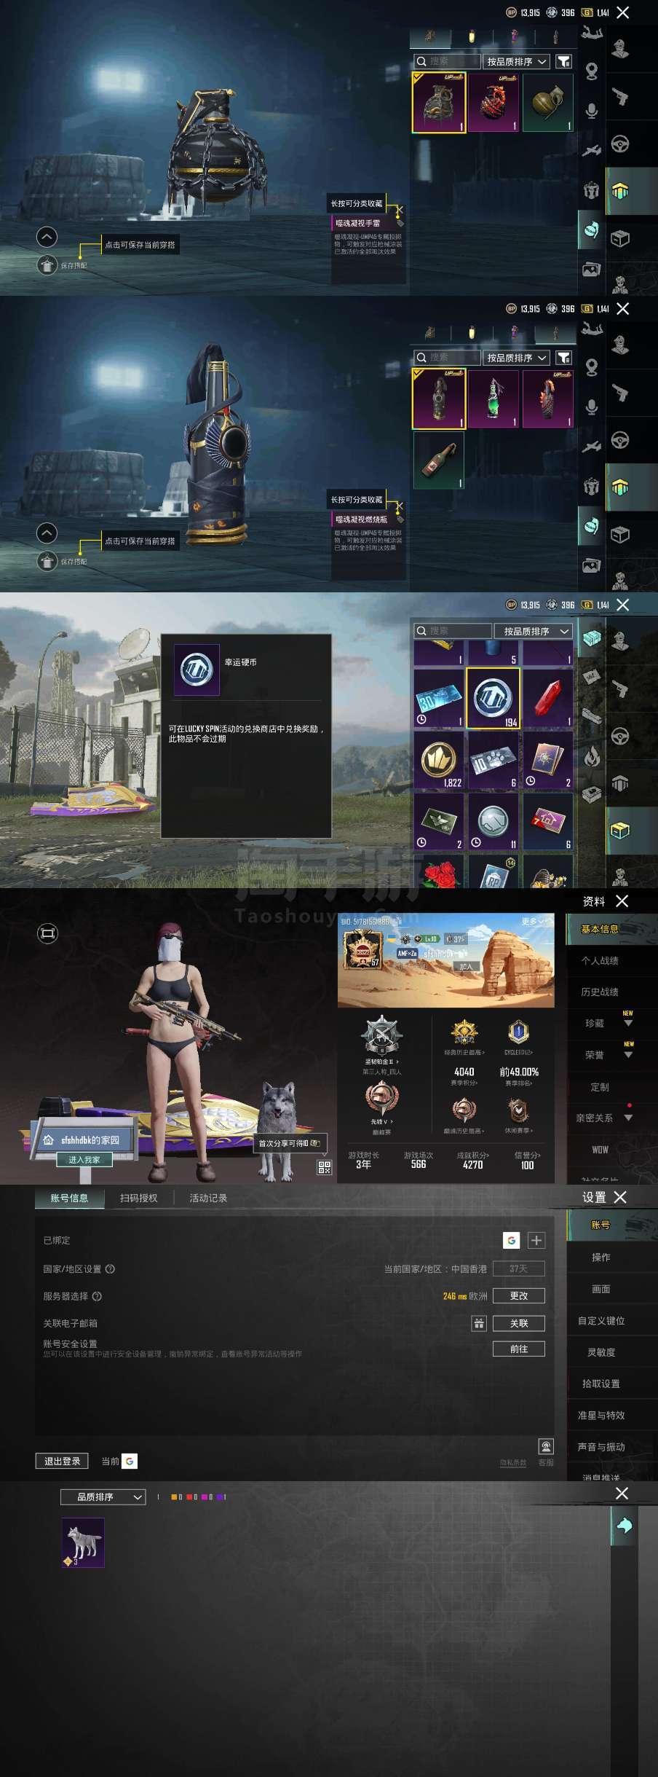This screenshot has height=1777, width=658.
Task: Click the 首次分享可得 share reward banner
Action: 289,1143
